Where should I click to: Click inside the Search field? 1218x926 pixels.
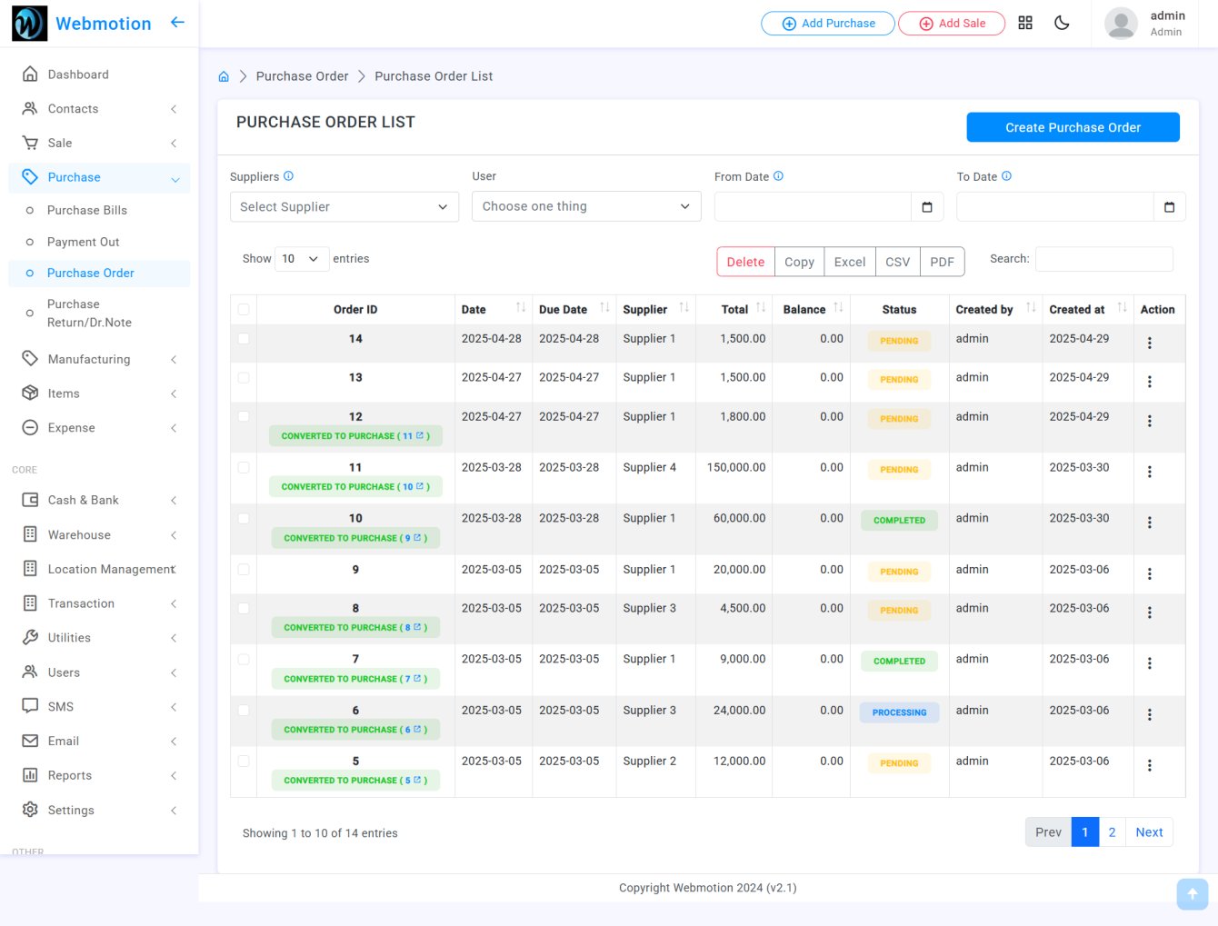point(1103,259)
